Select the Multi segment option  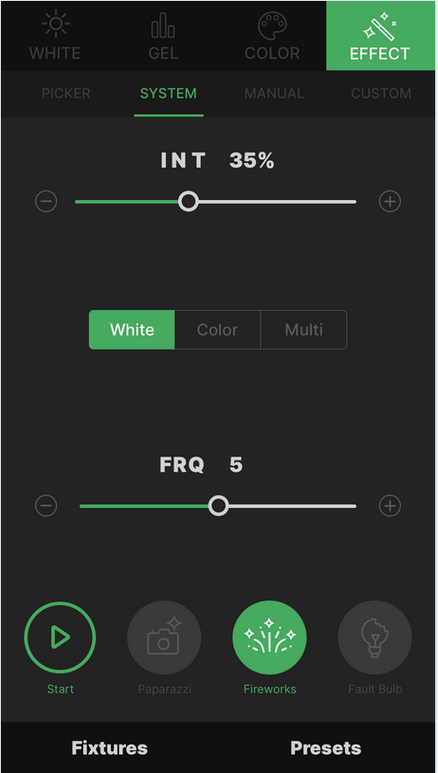point(303,330)
